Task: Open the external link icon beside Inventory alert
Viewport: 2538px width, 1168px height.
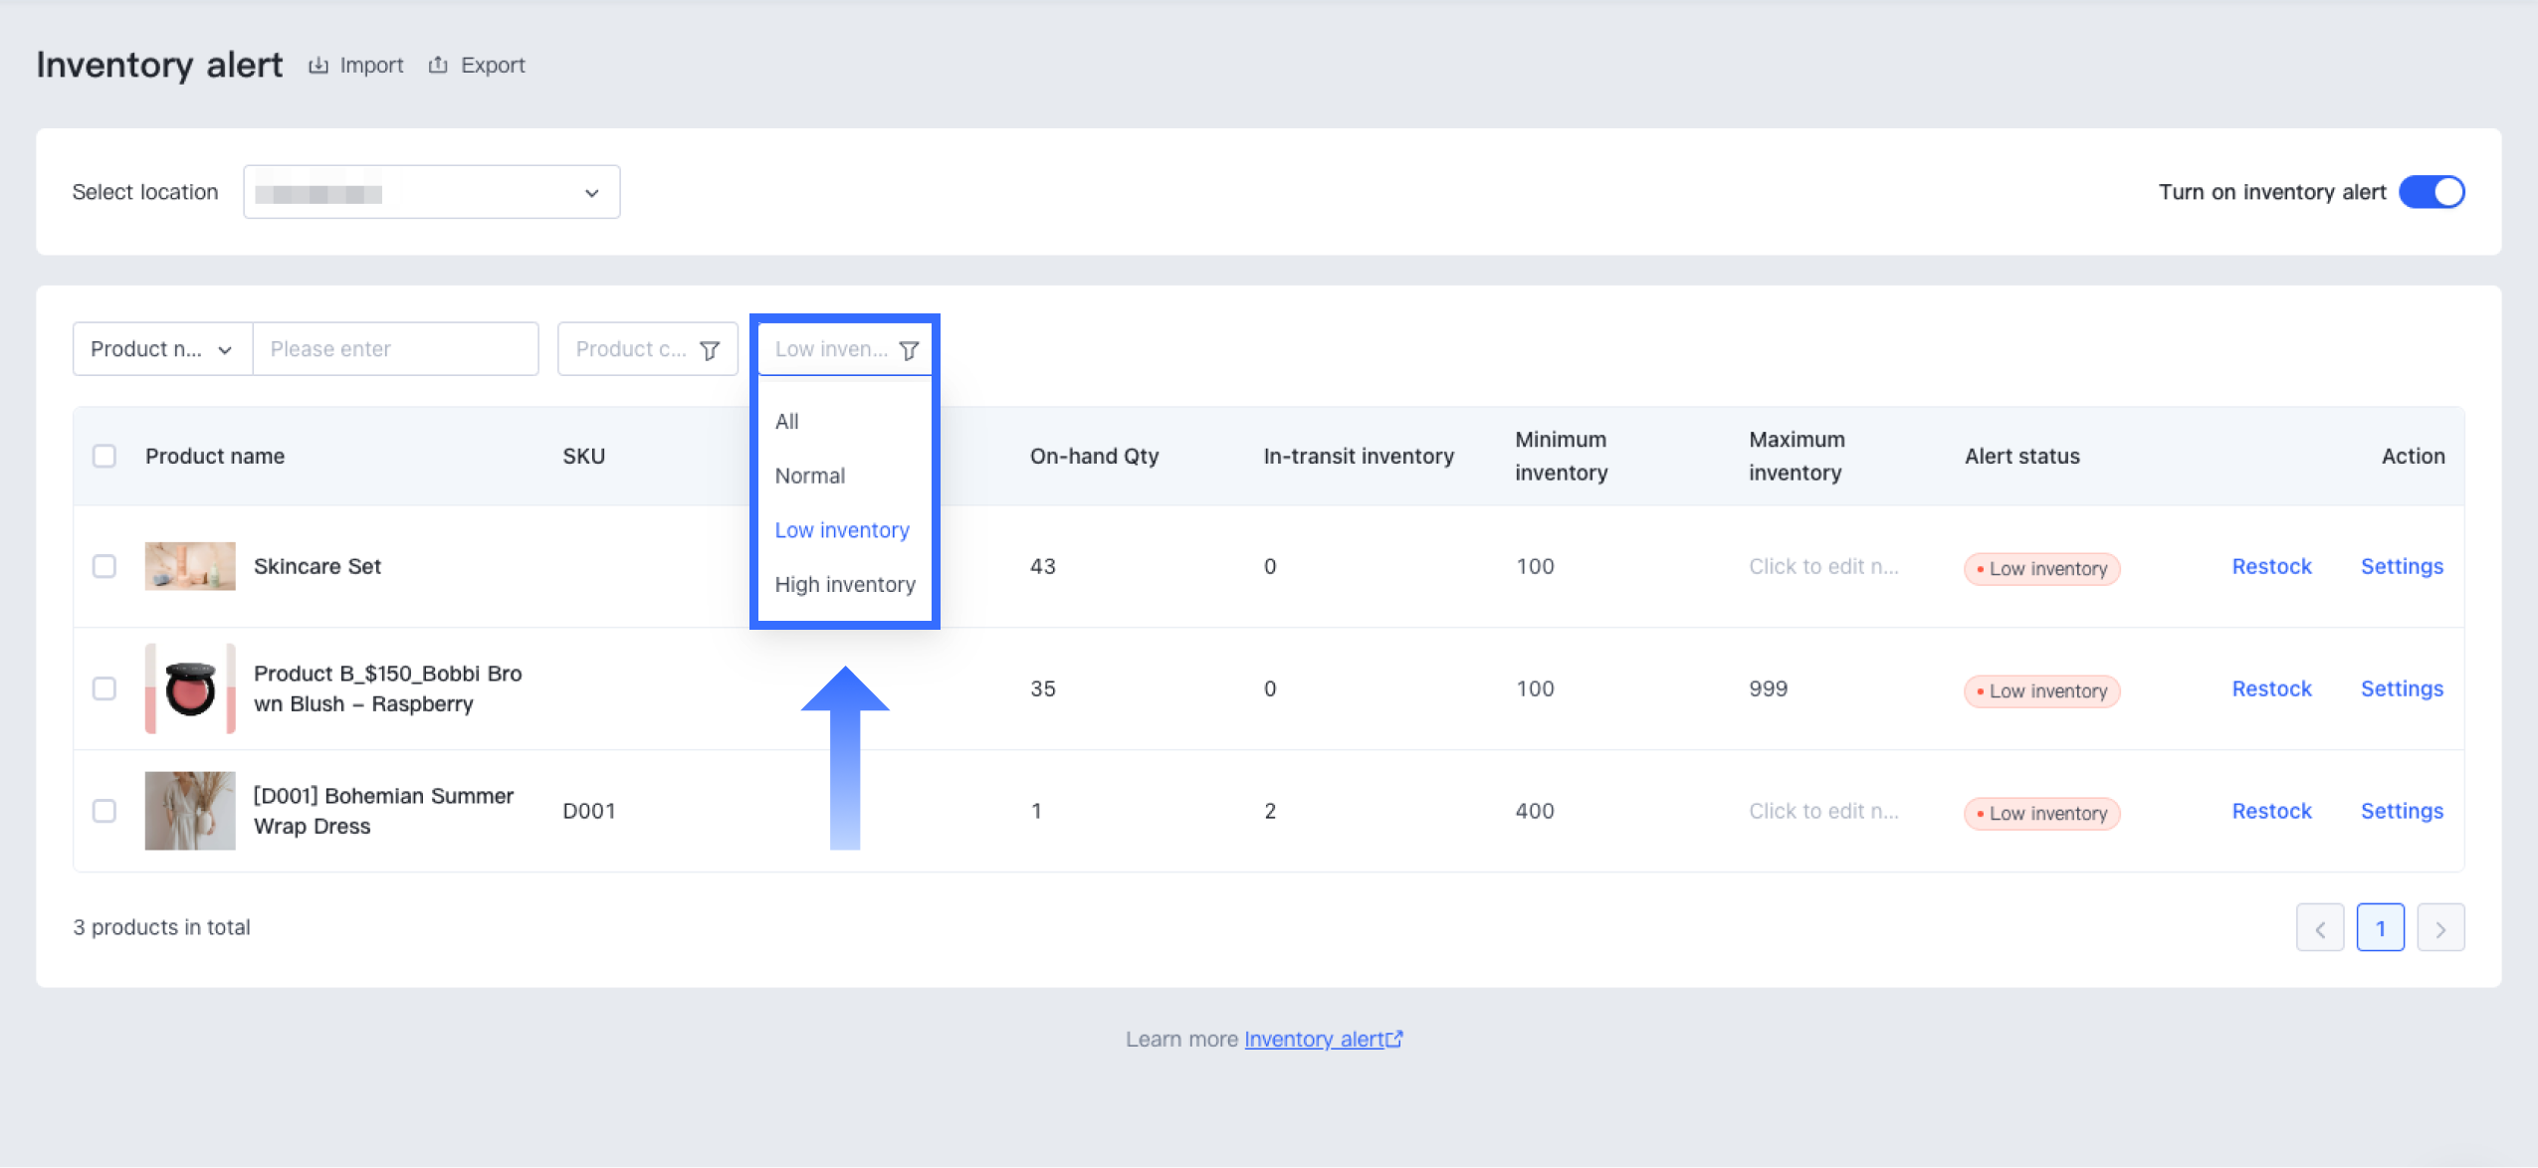Action: 1395,1039
